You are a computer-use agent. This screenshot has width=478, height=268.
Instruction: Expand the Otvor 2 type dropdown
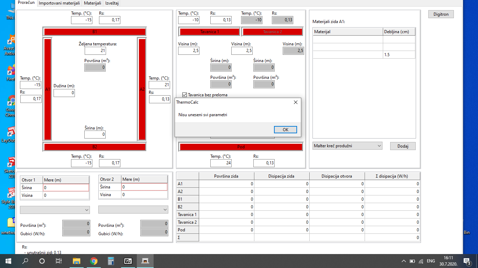[x=133, y=210]
